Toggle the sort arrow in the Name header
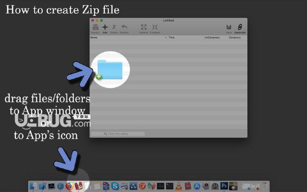The width and height of the screenshot is (307, 192). 166,37
